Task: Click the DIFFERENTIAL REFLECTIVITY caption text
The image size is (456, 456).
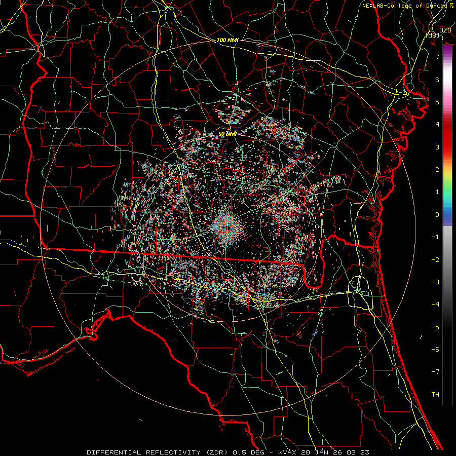Action: pos(143,452)
